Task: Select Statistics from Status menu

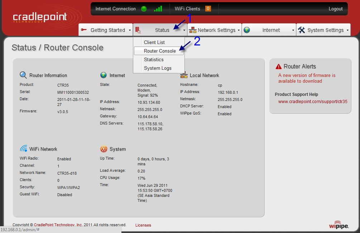Action: 159,60
